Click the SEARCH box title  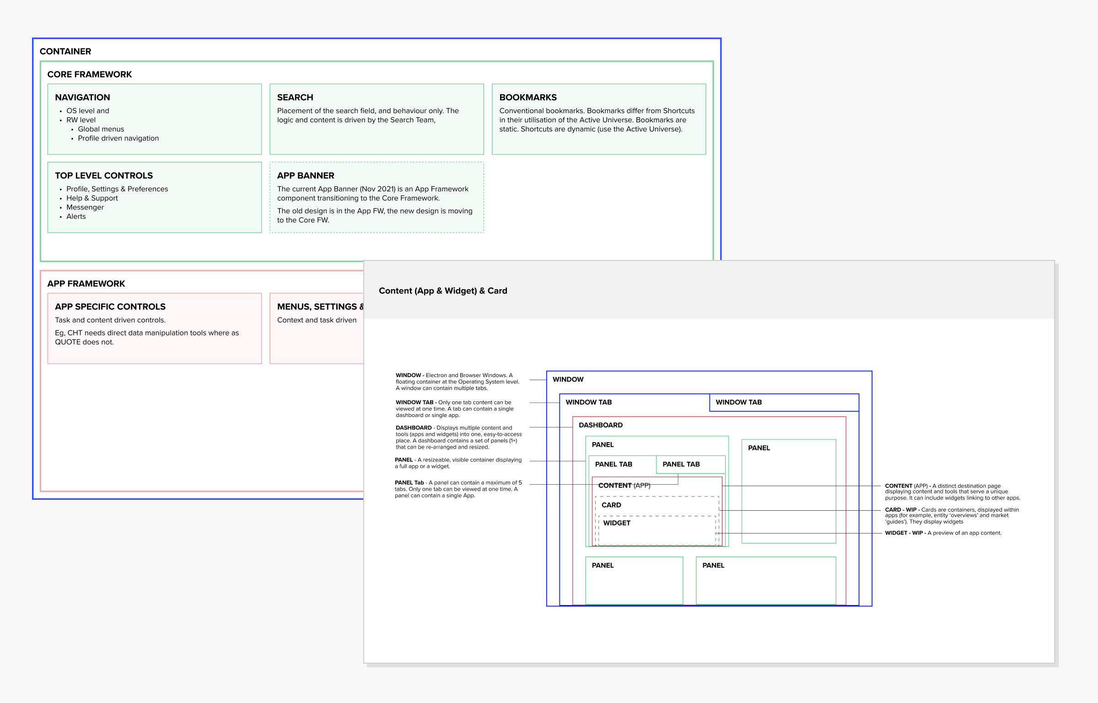coord(295,97)
